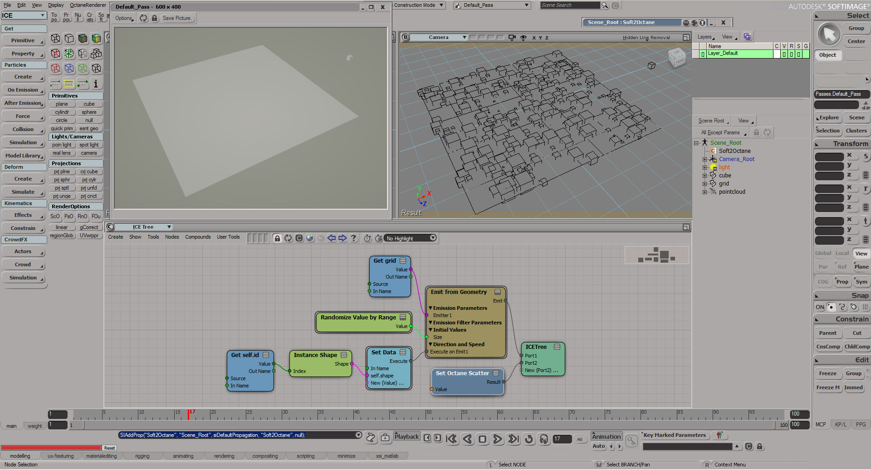
Task: Switch to the rendering layout tab
Action: [x=224, y=456]
